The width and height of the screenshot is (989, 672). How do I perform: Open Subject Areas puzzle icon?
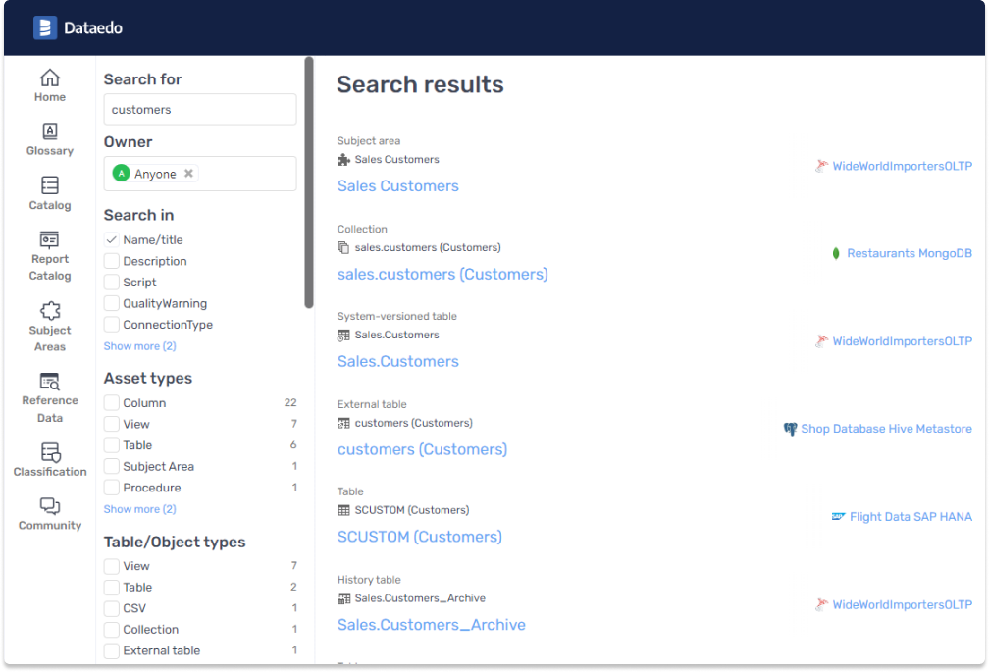point(49,311)
